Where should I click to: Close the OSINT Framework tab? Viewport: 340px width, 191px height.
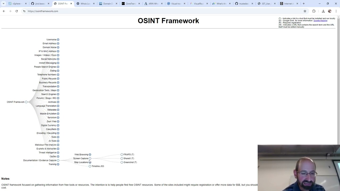point(71,4)
